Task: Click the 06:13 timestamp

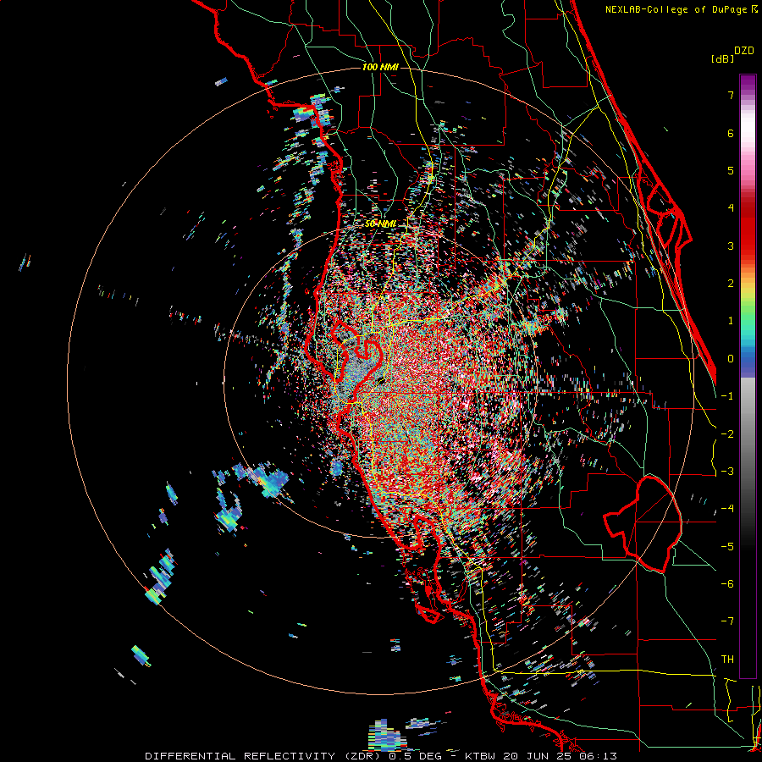Action: [x=598, y=756]
